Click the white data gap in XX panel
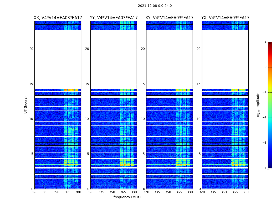Screen dimensions: 276x210 coord(58,59)
